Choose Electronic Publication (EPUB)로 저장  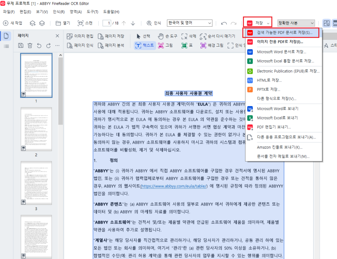(283, 71)
